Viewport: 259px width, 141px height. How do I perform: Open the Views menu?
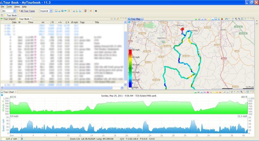pos(17,6)
